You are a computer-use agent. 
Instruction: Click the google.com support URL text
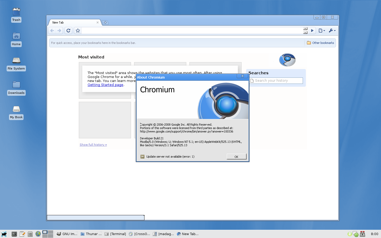(x=187, y=131)
